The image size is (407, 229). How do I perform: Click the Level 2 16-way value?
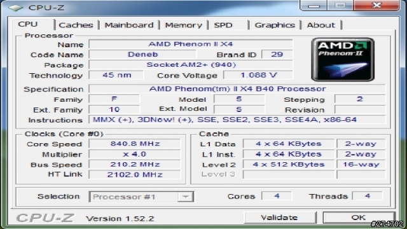(x=361, y=164)
